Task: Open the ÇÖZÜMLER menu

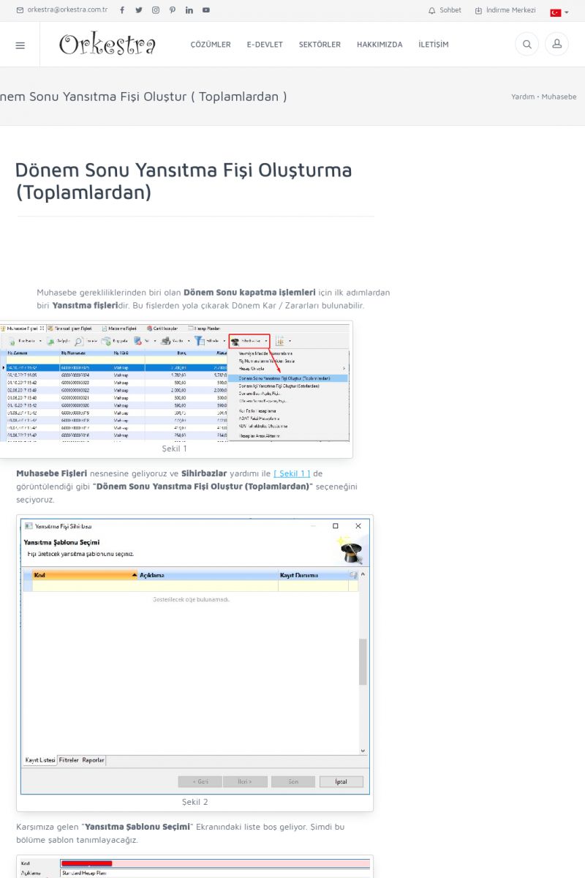Action: click(211, 45)
